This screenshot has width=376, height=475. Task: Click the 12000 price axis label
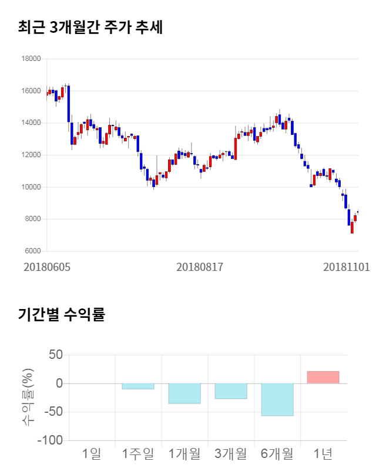(x=31, y=155)
